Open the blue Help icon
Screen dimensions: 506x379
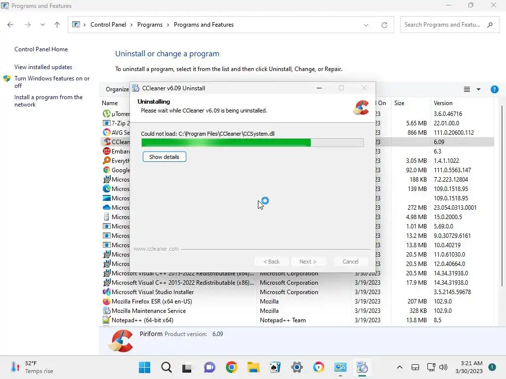pyautogui.click(x=494, y=89)
